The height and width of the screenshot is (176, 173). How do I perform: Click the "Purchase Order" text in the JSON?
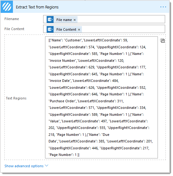[x=62, y=101]
